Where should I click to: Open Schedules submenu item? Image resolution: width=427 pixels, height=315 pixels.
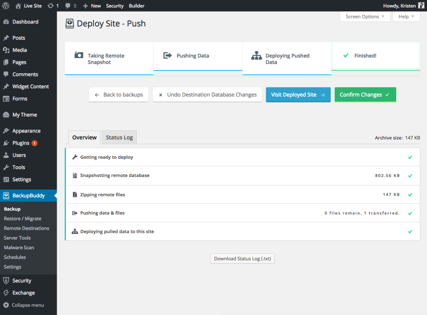[x=15, y=257]
